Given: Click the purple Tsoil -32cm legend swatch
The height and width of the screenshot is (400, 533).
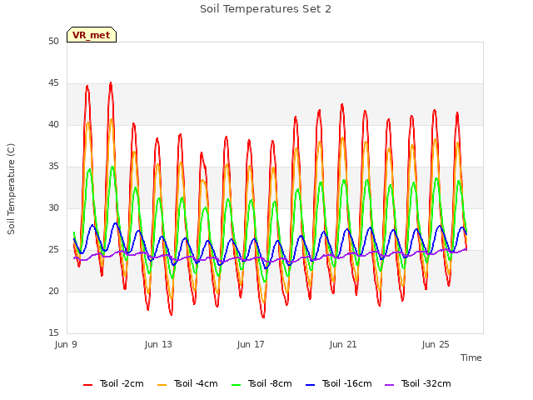Looking at the screenshot, I should coord(389,385).
